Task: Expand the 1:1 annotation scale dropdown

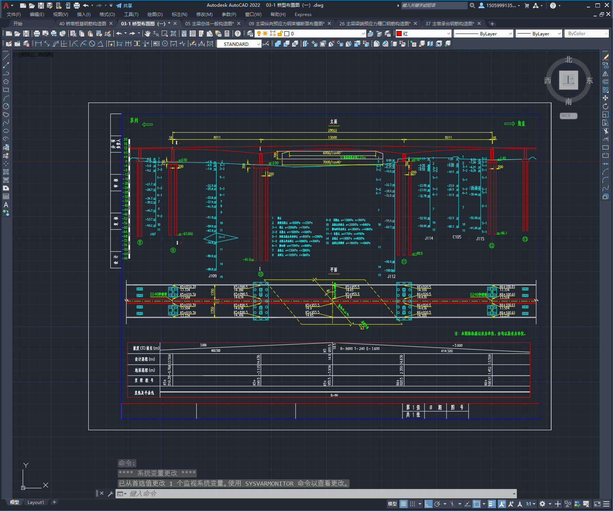Action: 531,504
